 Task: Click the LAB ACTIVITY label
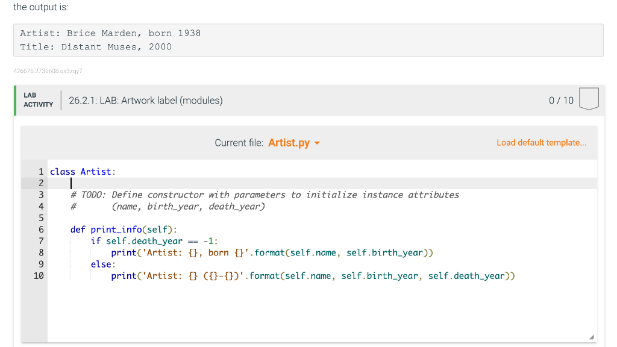37,100
